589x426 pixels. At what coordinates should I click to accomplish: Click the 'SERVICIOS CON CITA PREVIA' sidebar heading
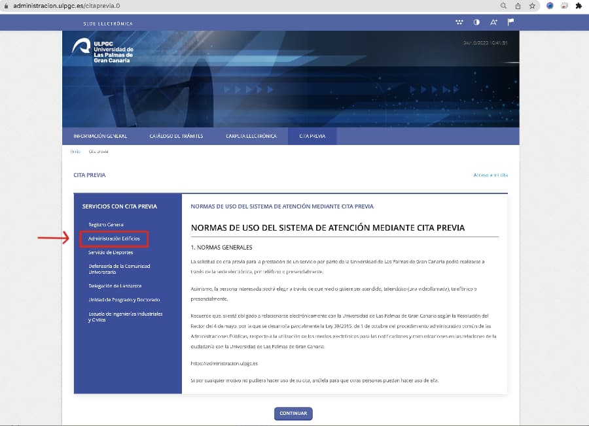pos(120,206)
